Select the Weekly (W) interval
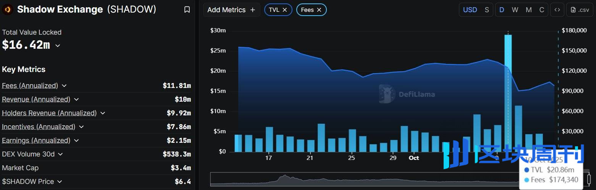 (515, 10)
